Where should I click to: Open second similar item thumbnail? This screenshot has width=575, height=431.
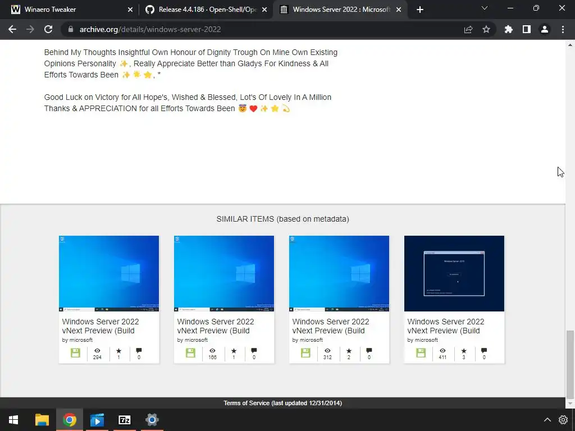224,273
